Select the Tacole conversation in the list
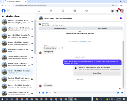This screenshot has height=101, width=127. click(17, 72)
